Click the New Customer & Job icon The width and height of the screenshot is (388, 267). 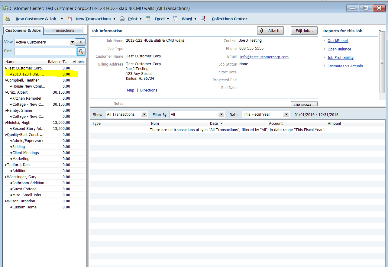click(8, 19)
